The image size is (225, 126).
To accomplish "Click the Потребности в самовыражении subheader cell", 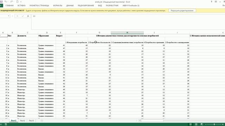I will [177, 42].
